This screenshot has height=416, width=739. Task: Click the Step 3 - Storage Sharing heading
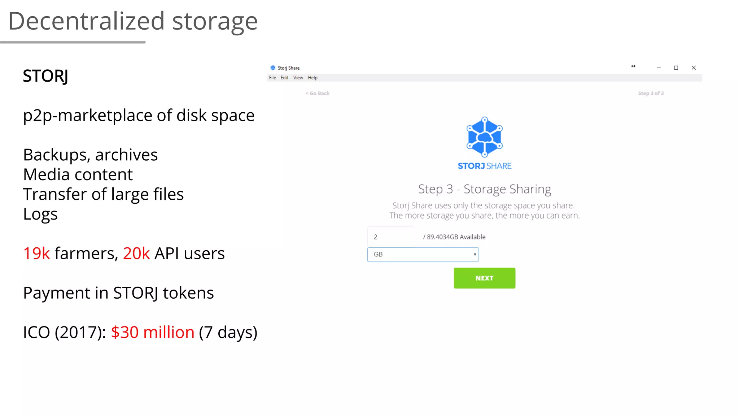click(484, 189)
